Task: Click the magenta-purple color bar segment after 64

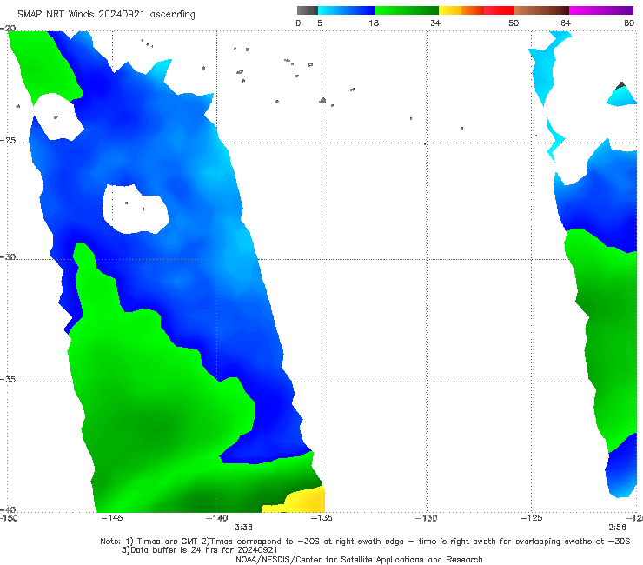Action: point(601,10)
